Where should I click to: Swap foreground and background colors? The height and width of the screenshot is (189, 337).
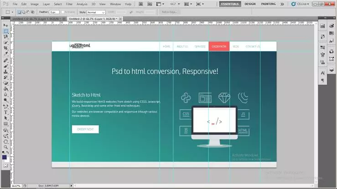pos(8,152)
